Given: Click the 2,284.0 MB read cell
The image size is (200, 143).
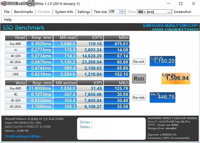Looking at the screenshot, I should tap(65, 74).
